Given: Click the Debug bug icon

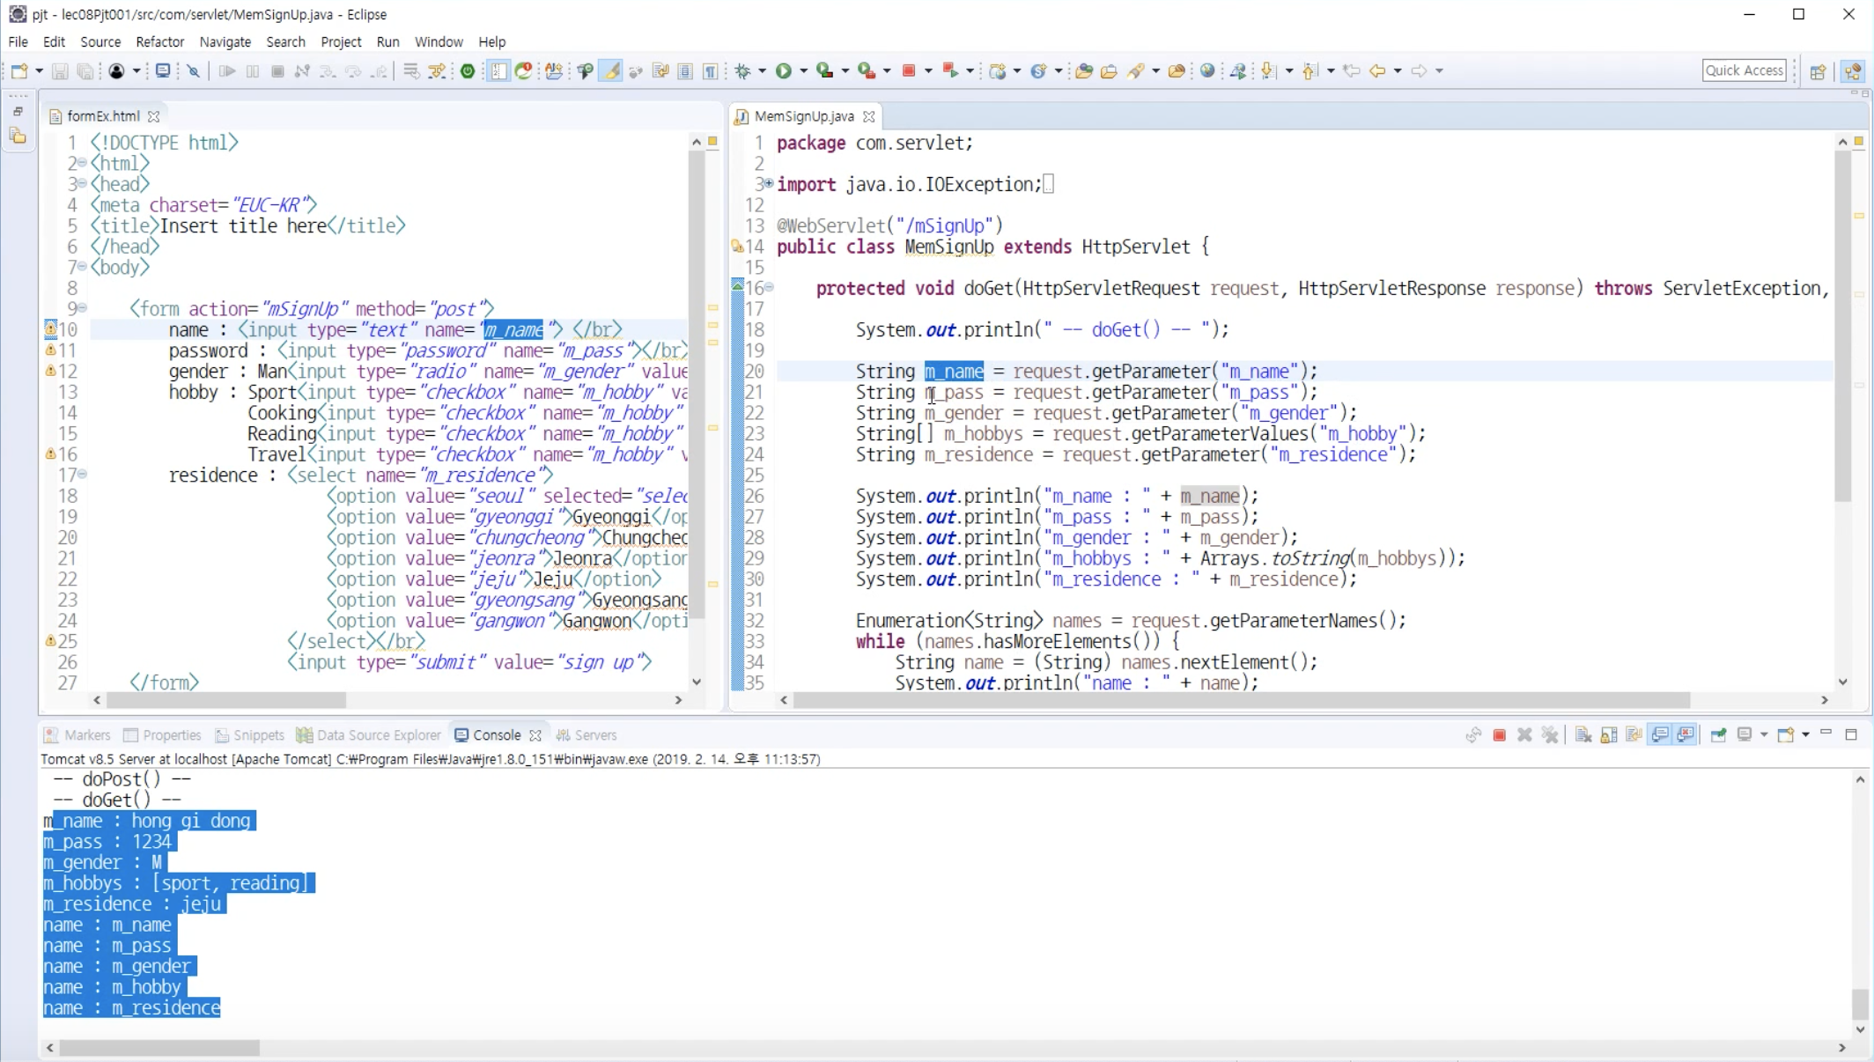Looking at the screenshot, I should (742, 71).
